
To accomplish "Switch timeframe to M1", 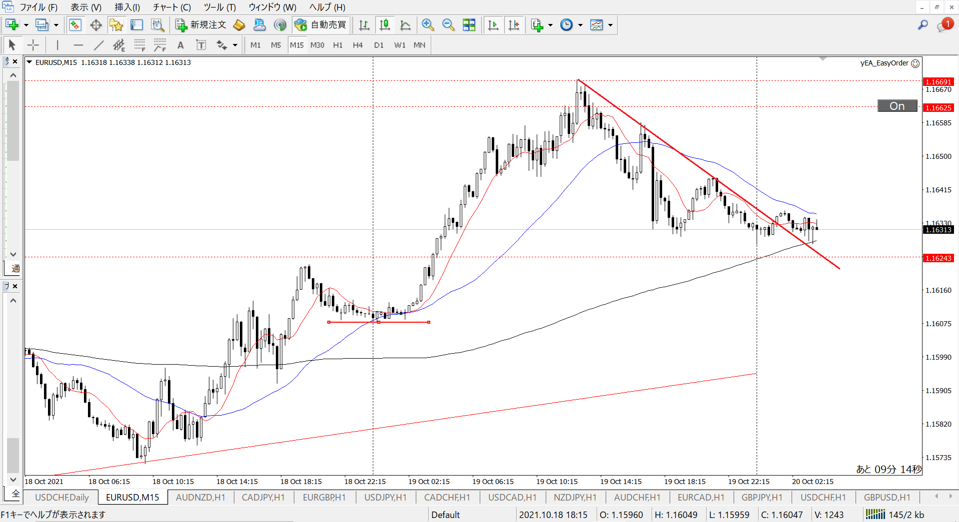I will tap(255, 45).
